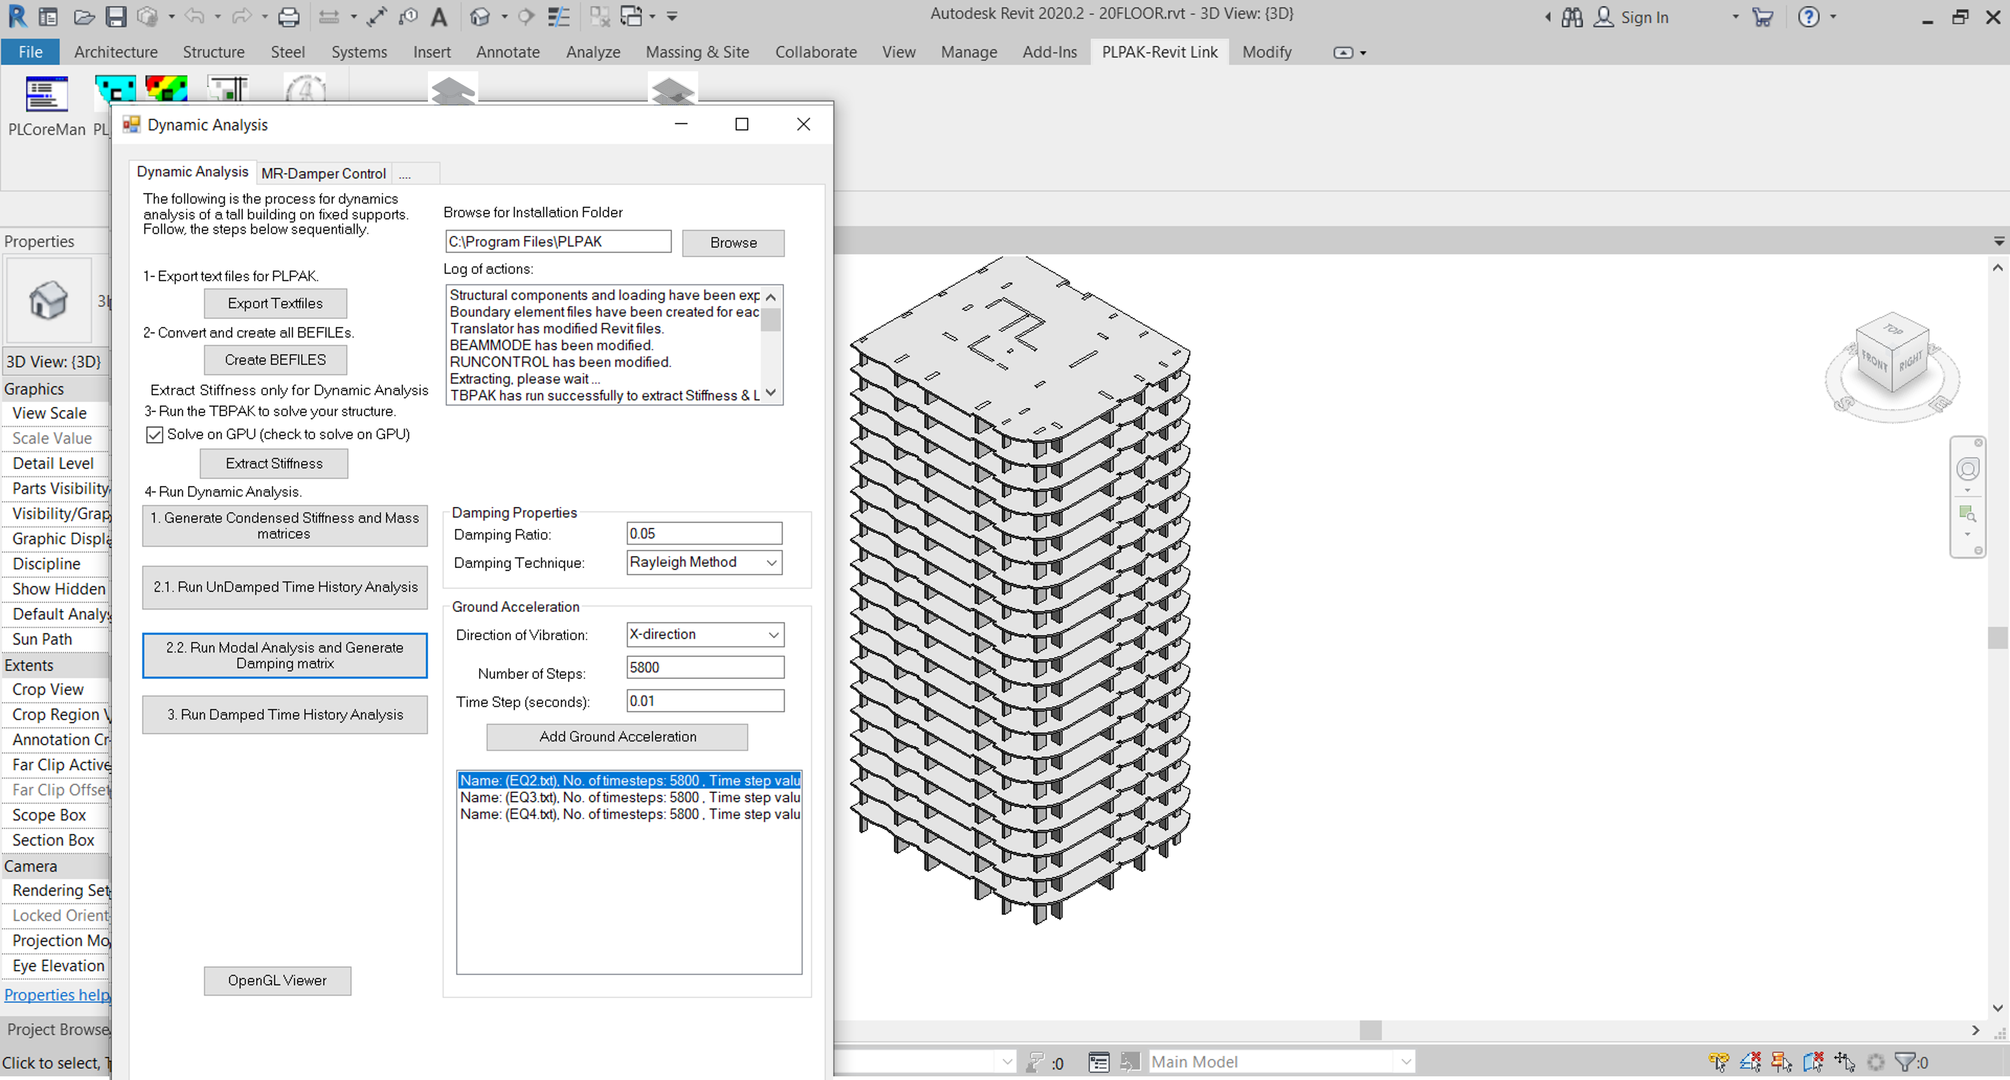
Task: Open Default 3D View house icon
Action: [x=481, y=16]
